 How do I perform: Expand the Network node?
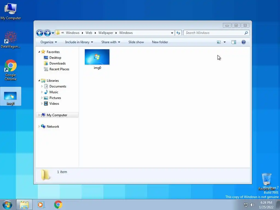click(x=39, y=126)
